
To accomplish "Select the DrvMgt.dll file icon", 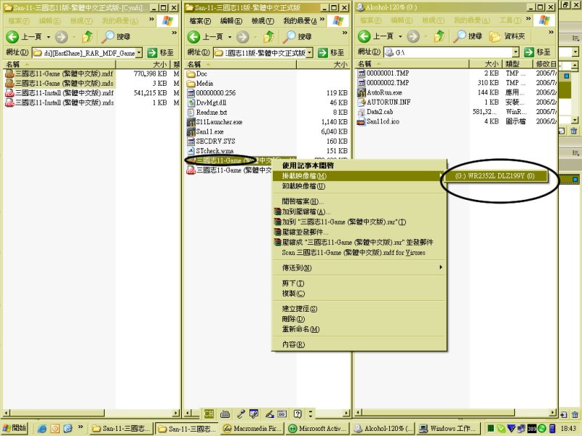I will point(191,102).
